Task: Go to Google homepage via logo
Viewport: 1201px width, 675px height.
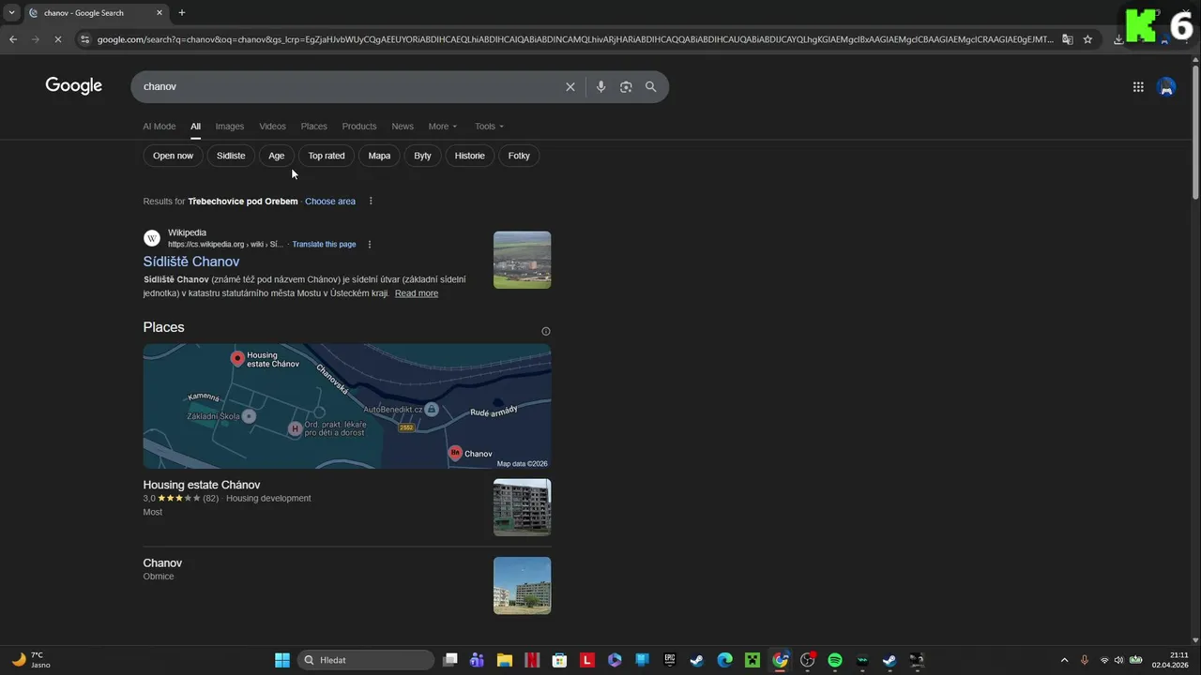Action: [x=74, y=86]
